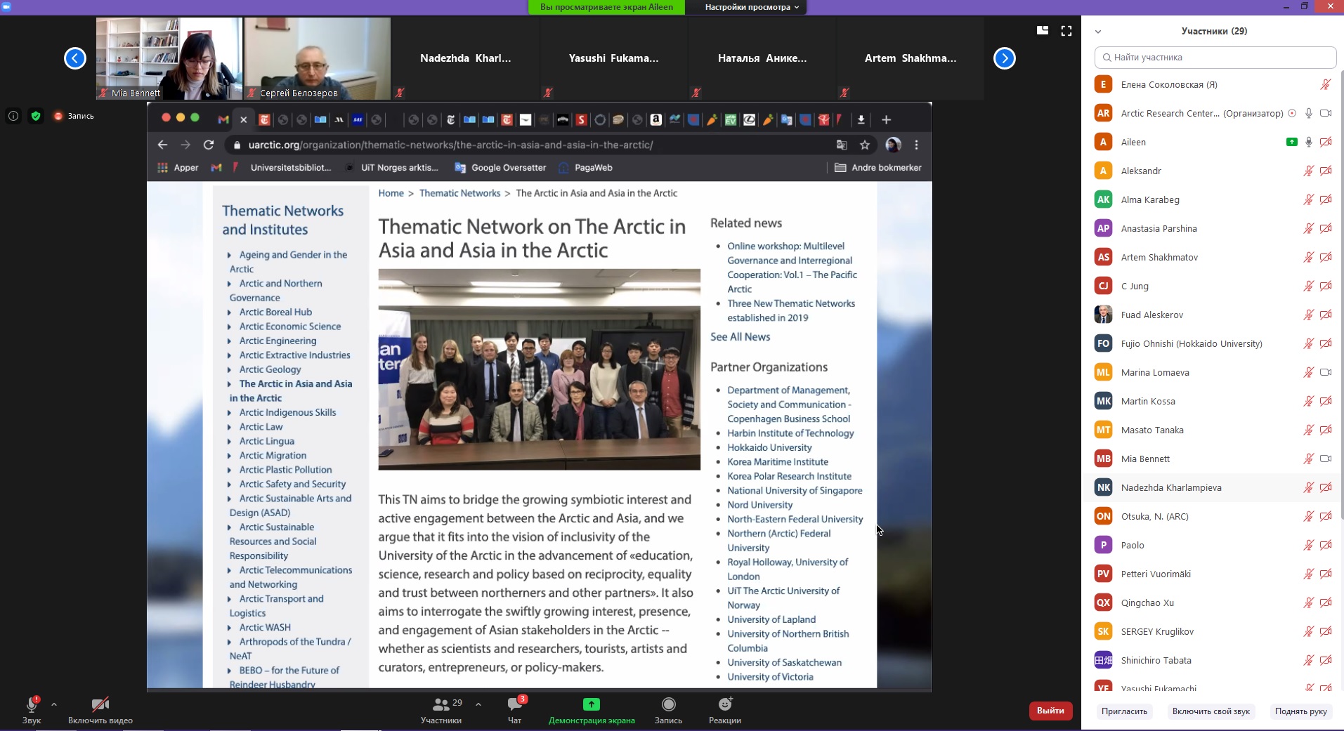1344x731 pixels.
Task: Click See All News link
Action: coord(740,337)
